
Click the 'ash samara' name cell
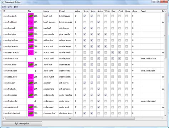(x=50, y=89)
